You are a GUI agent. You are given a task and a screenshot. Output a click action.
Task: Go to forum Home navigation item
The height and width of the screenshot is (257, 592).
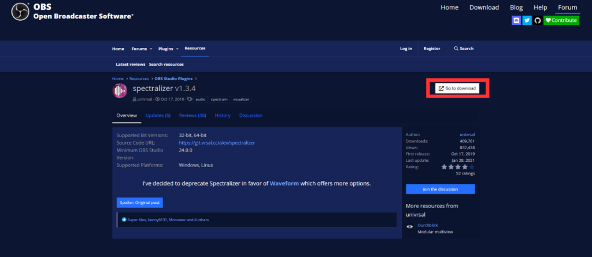[x=118, y=48]
